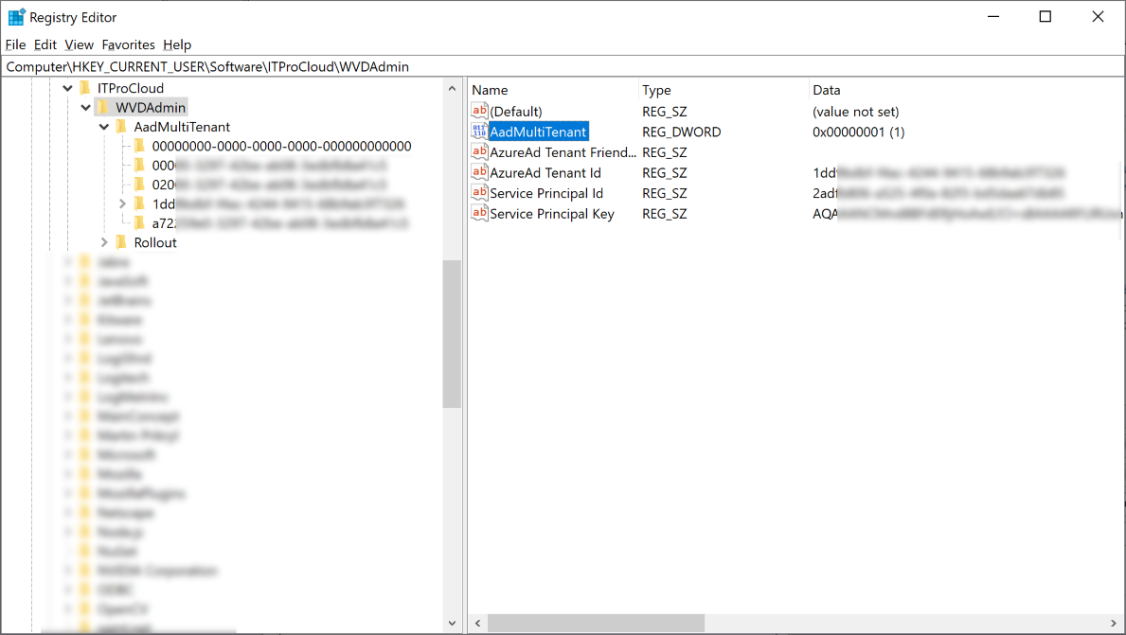Click the tree pane vertical scrollbar thumb
1126x635 pixels.
click(452, 334)
